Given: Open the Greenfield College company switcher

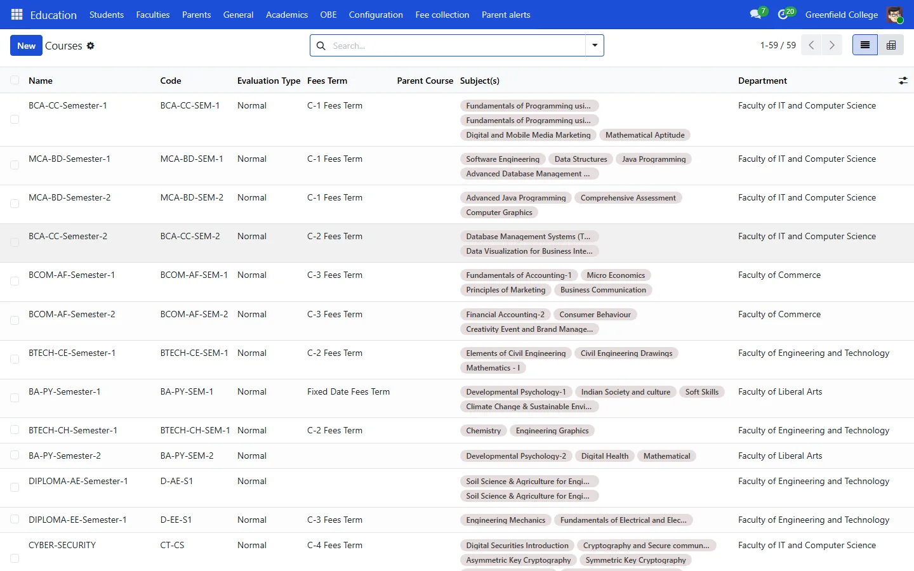Looking at the screenshot, I should tap(842, 15).
